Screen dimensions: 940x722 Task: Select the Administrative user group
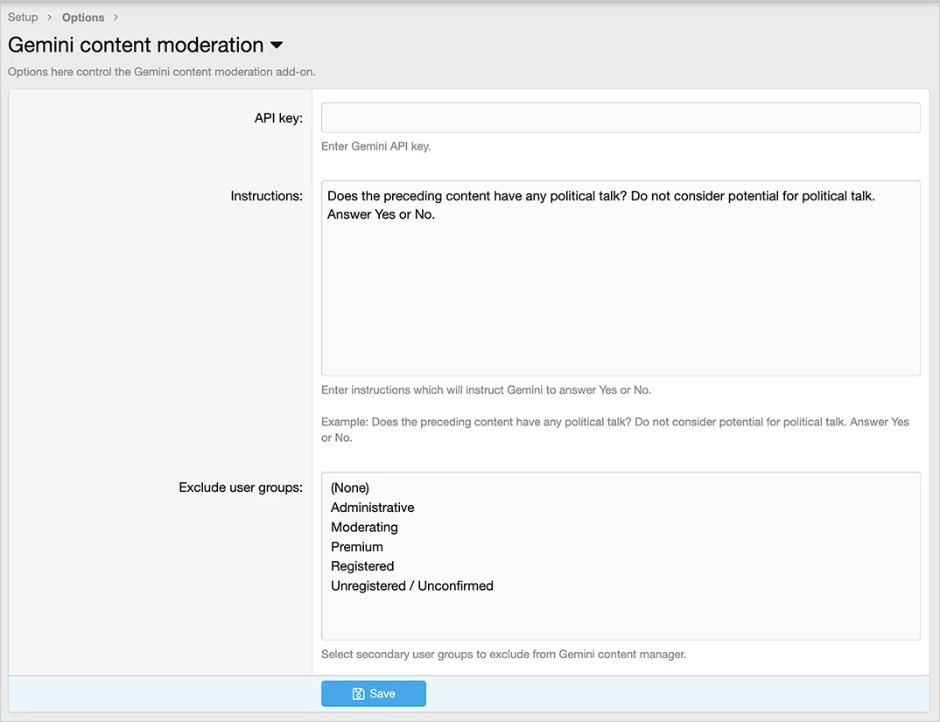pyautogui.click(x=373, y=508)
